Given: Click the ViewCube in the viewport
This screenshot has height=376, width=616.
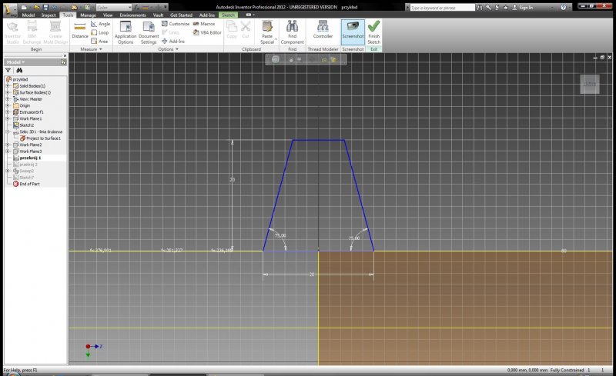Looking at the screenshot, I should 591,84.
